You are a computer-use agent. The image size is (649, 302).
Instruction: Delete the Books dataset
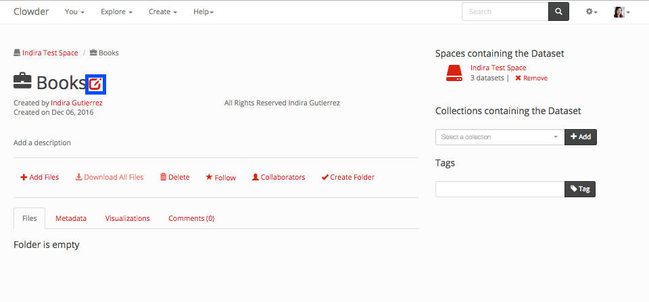click(x=174, y=177)
